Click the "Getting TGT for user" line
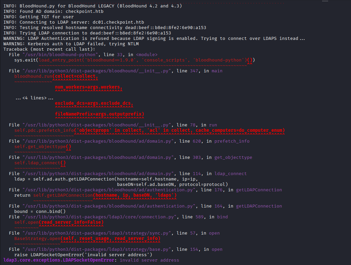Image resolution: width=351 pixels, height=265 pixels. [39, 17]
